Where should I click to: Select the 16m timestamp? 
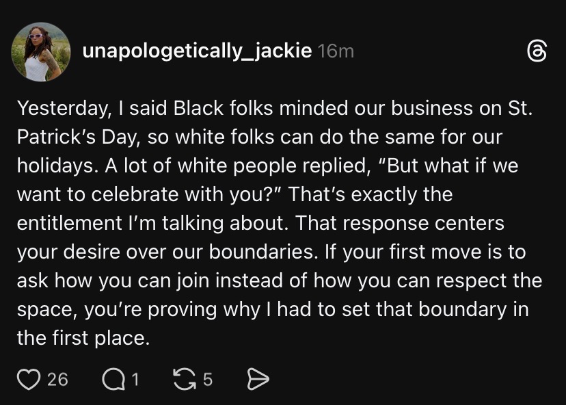(336, 51)
